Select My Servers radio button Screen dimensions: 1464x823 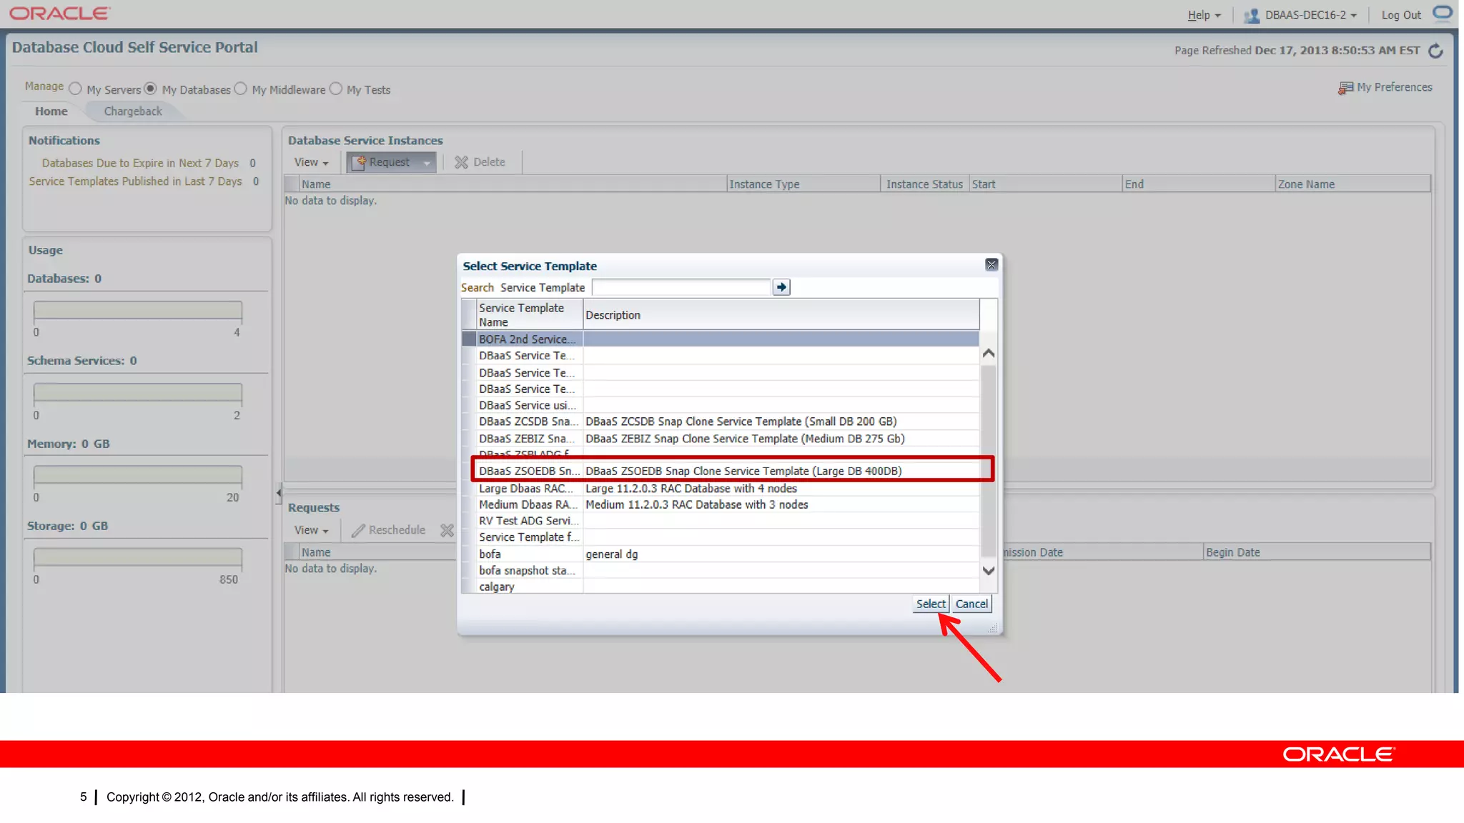[75, 89]
